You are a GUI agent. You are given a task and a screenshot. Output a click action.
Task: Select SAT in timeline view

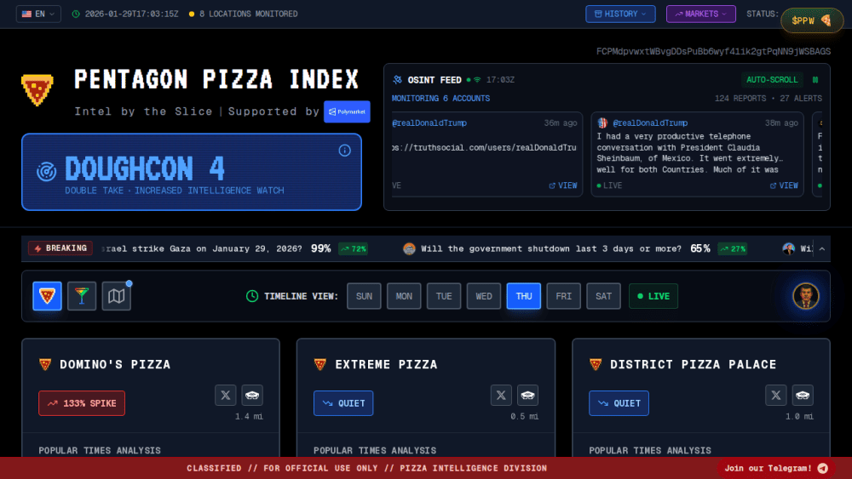pos(604,296)
